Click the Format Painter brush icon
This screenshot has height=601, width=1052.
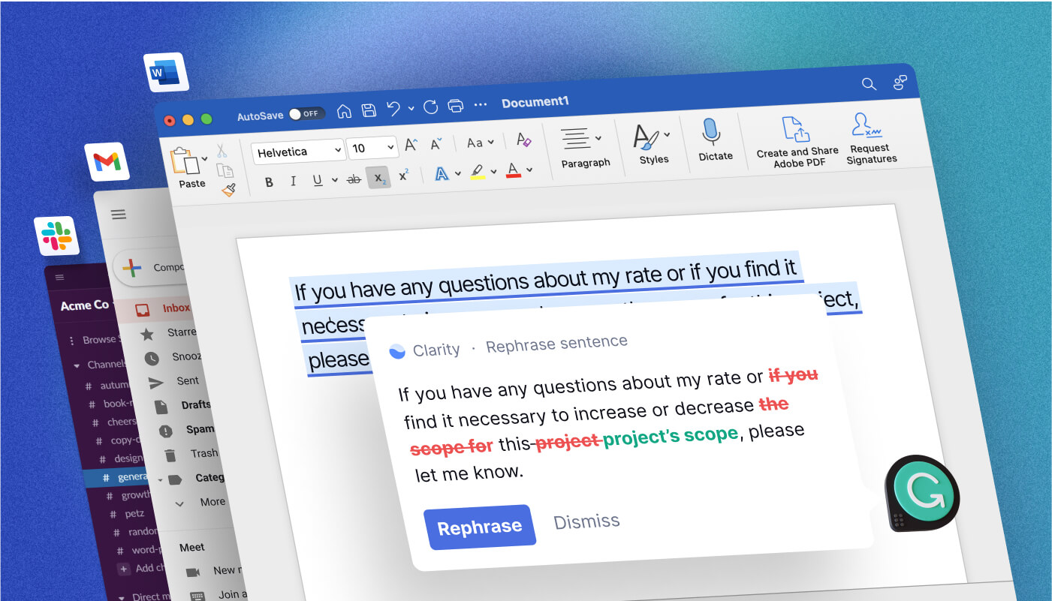point(229,190)
